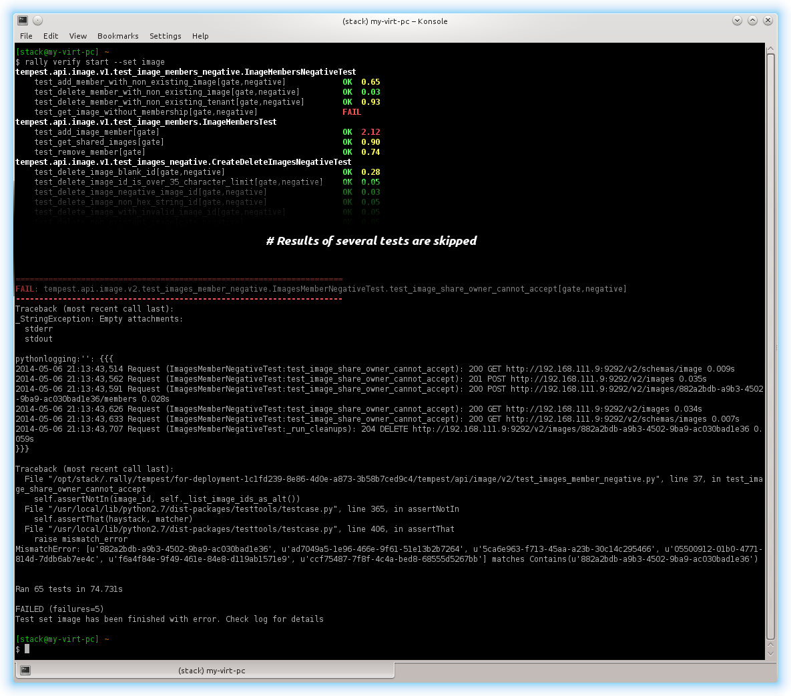The image size is (791, 696).
Task: Open the Bookmarks menu
Action: [x=118, y=36]
